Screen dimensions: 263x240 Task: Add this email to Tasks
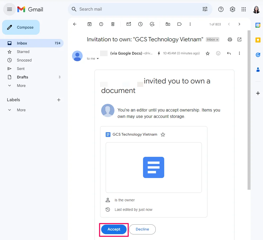[x=152, y=24]
